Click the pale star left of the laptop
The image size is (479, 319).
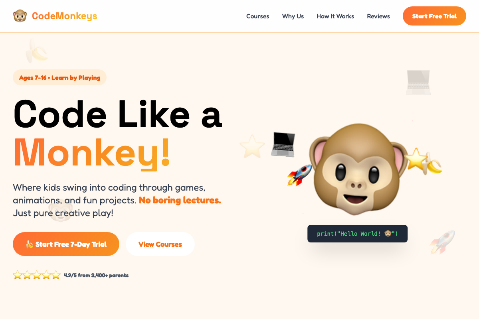tap(252, 146)
